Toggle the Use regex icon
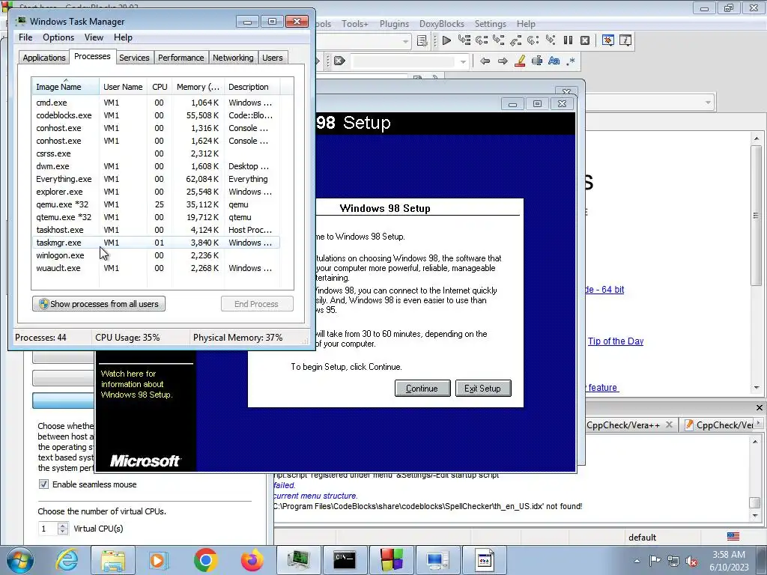767x575 pixels. coord(570,61)
